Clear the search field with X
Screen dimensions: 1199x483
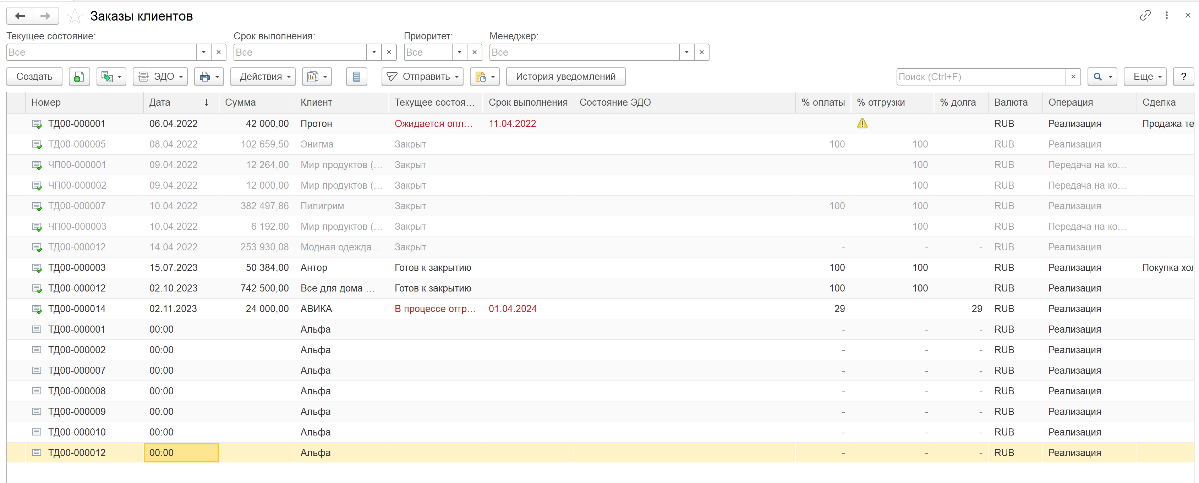coord(1073,77)
